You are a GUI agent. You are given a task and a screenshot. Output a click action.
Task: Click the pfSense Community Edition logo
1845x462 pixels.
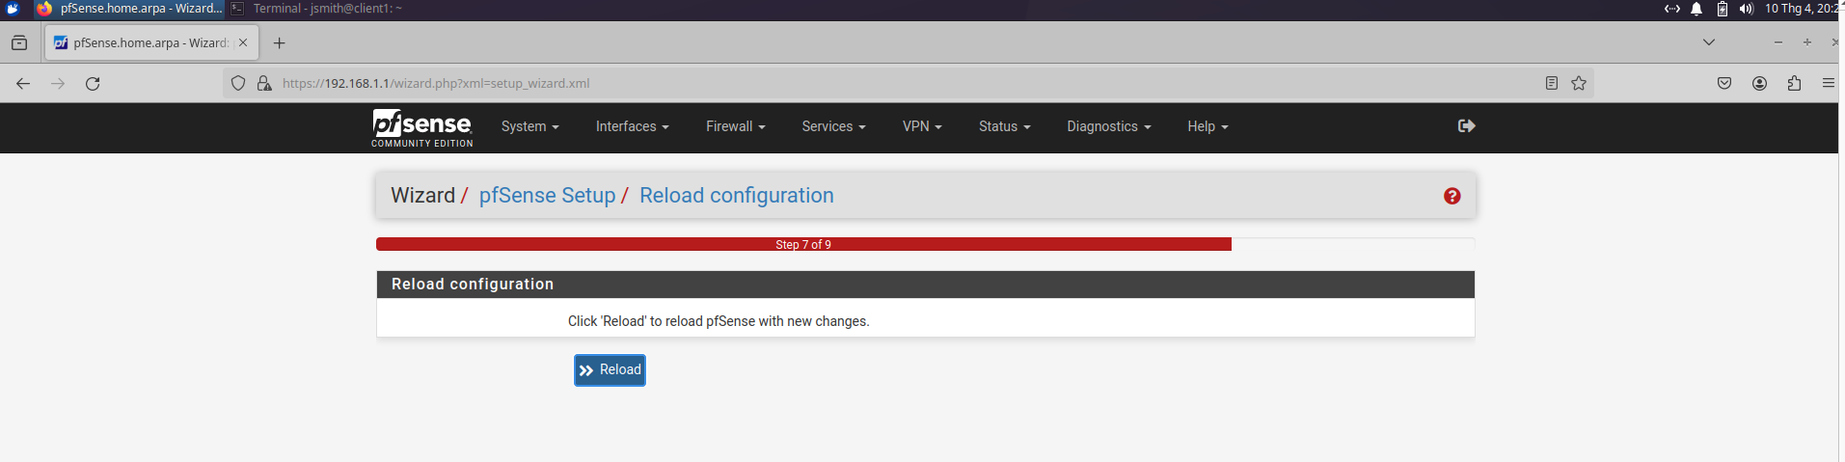[422, 128]
